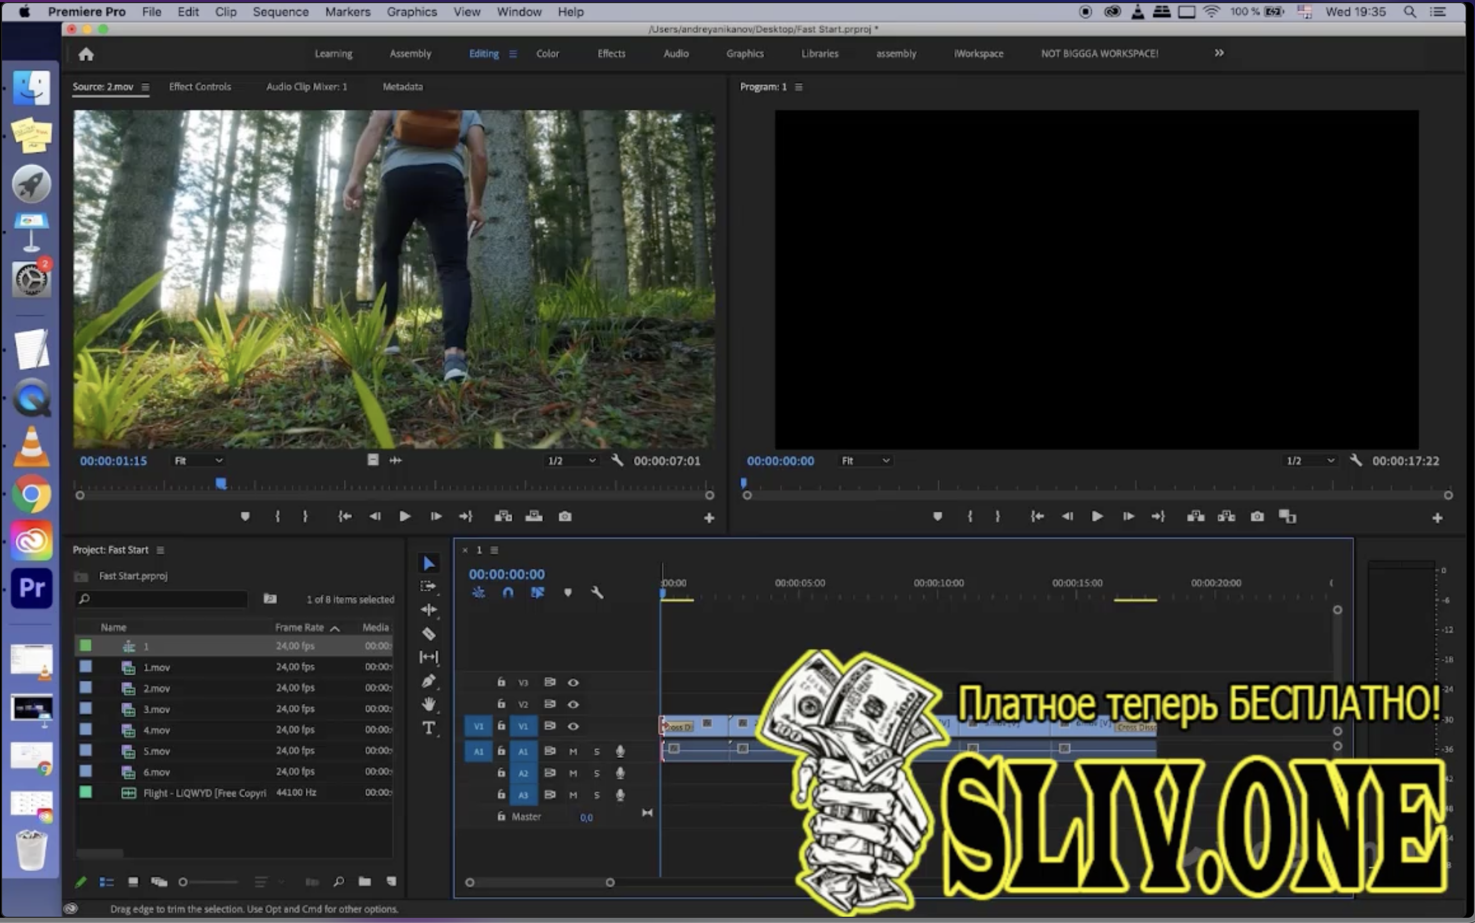The height and width of the screenshot is (923, 1475).
Task: Search field in the Project panel
Action: 162,599
